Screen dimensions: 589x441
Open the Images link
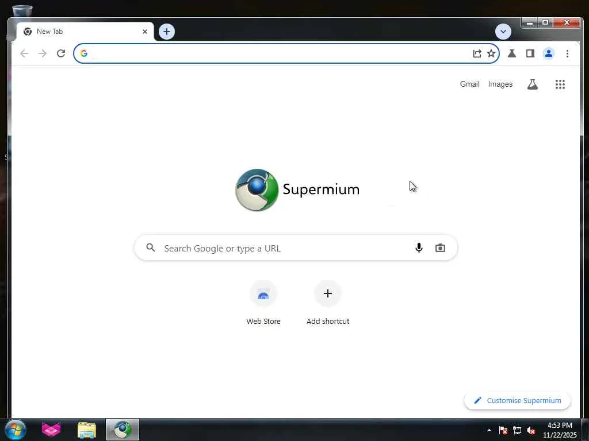point(500,84)
